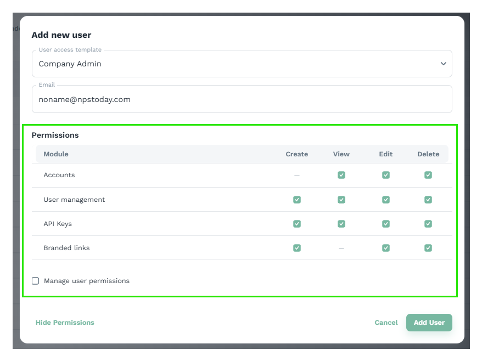The width and height of the screenshot is (482, 361).
Task: Click the User management row label
Action: (74, 200)
